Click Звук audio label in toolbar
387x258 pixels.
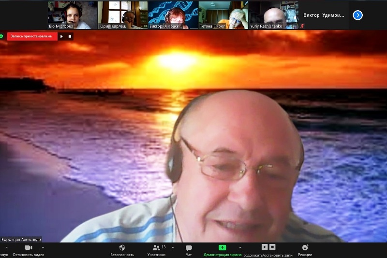pos(4,255)
